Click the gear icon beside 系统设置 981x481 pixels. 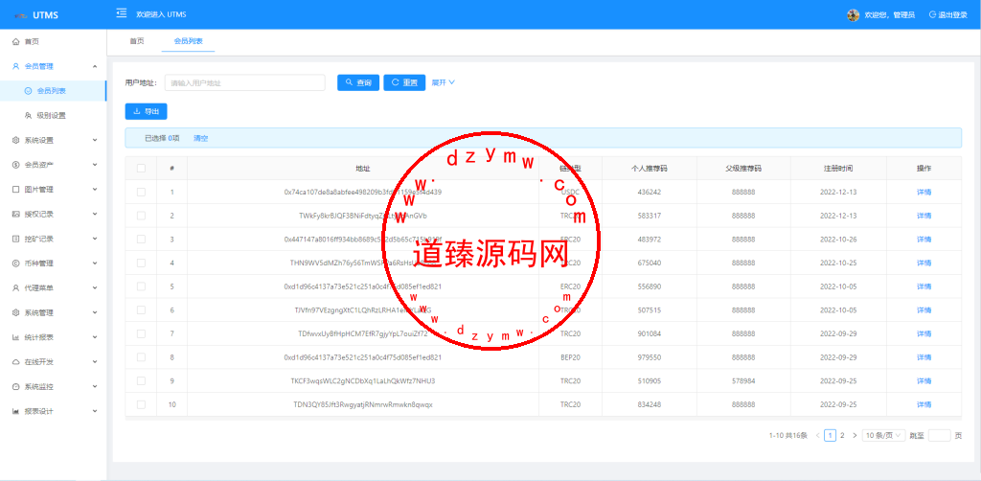point(16,140)
